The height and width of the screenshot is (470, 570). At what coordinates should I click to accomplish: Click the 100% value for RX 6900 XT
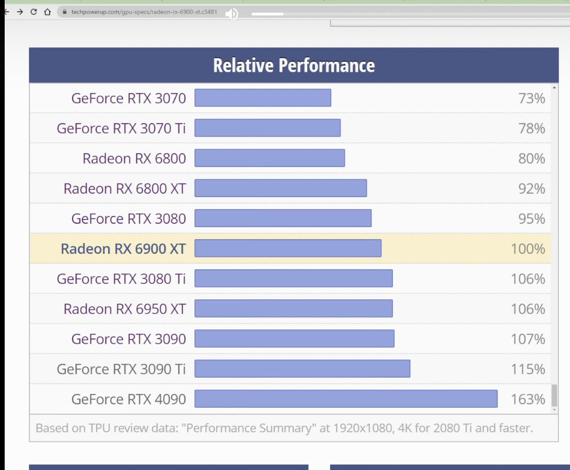(528, 249)
